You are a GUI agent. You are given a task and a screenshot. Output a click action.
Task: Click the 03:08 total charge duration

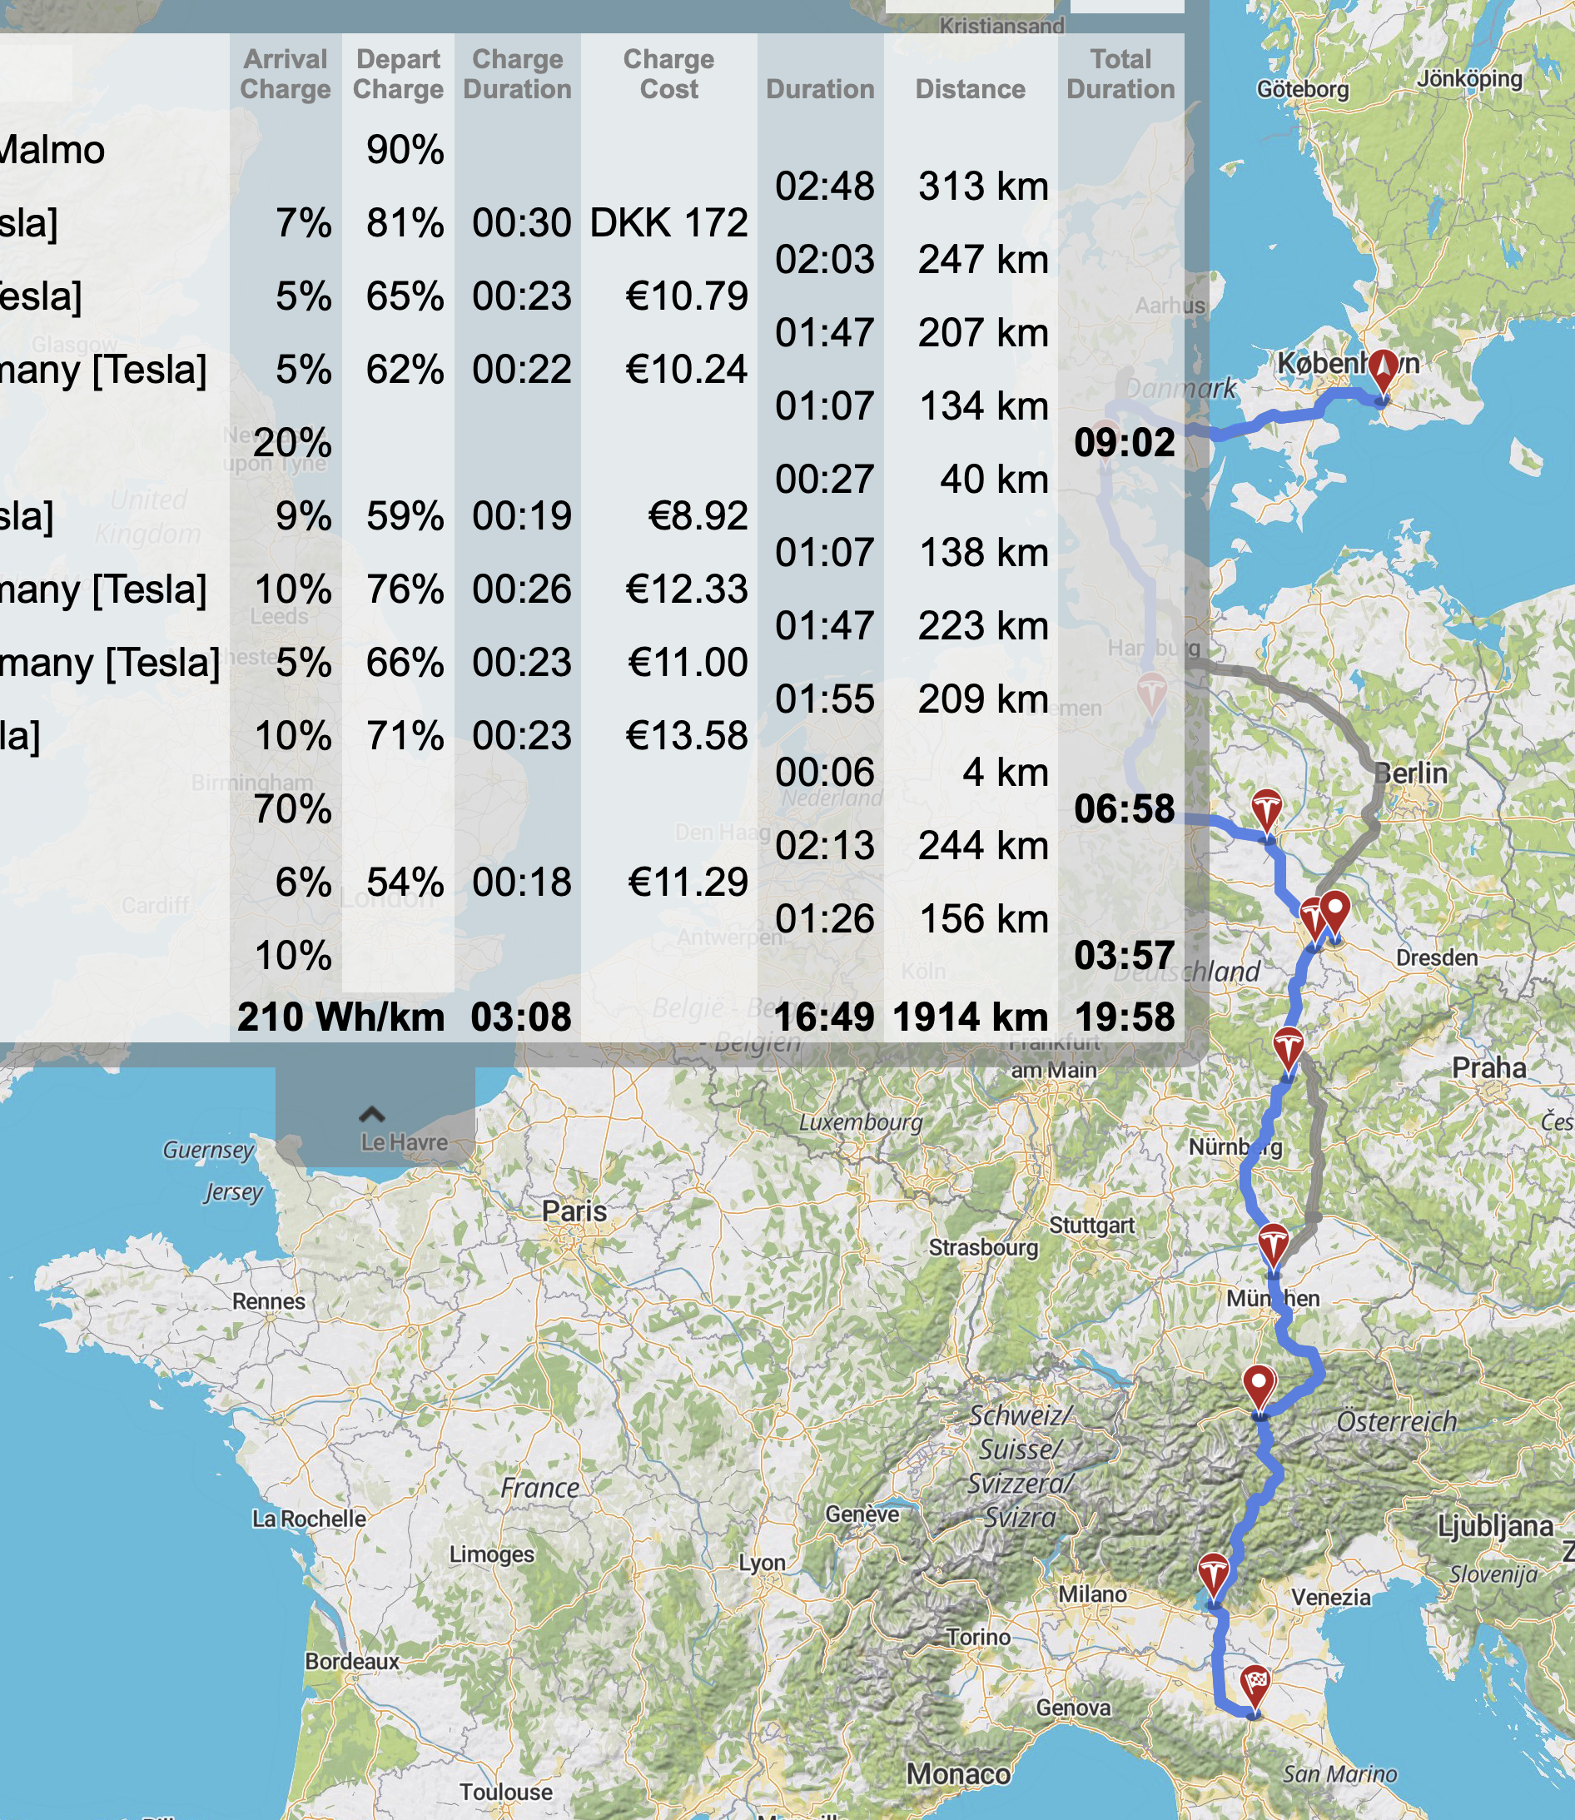(x=521, y=1017)
